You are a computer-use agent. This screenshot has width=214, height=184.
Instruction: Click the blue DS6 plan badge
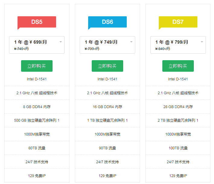[107, 22]
